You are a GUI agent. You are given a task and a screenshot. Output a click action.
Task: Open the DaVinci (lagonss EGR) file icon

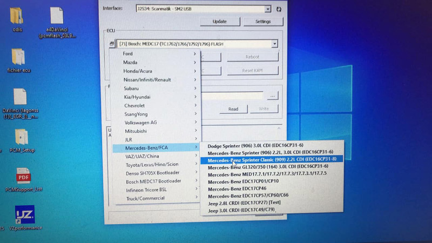pyautogui.click(x=20, y=97)
